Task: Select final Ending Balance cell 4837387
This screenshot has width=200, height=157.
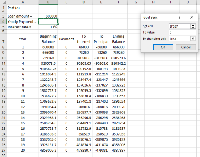Action: [x=119, y=150]
